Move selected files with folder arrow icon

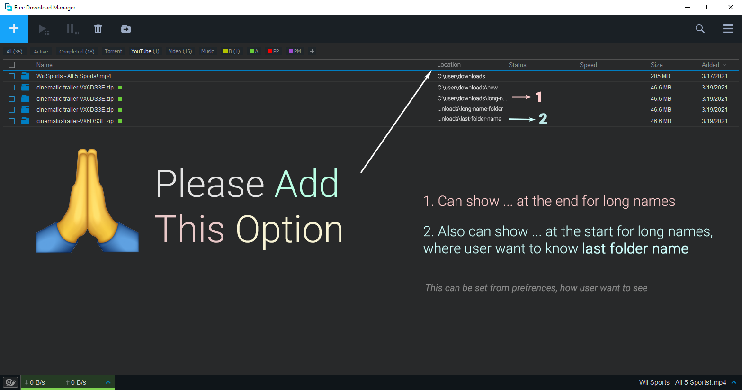click(126, 29)
